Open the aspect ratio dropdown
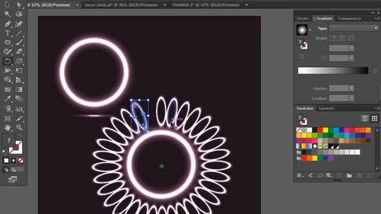Viewport: 381px width, 214px height. click(x=351, y=58)
